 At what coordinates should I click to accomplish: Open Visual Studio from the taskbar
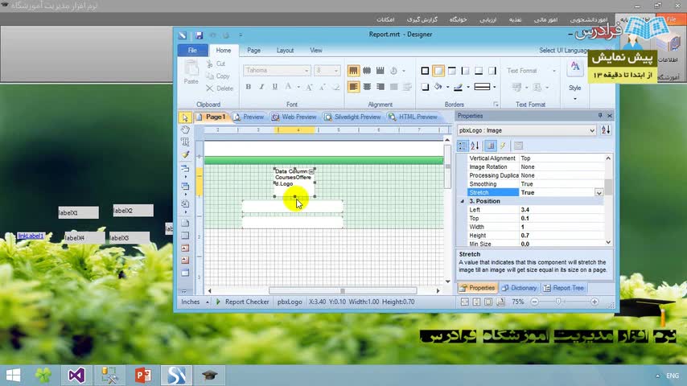click(x=76, y=376)
